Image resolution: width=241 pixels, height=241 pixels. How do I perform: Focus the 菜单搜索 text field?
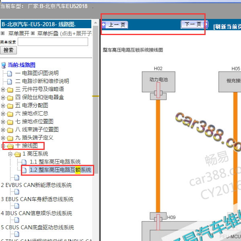coord(53,42)
